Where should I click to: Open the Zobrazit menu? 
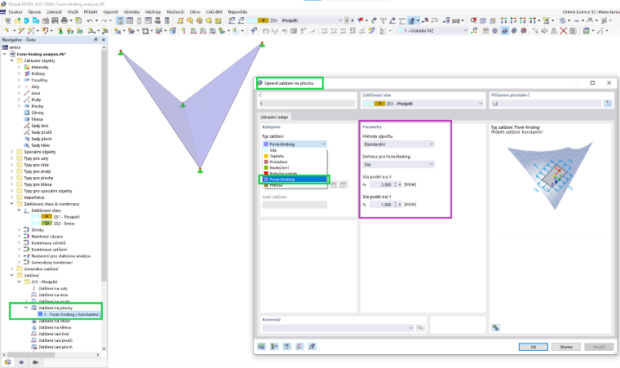click(54, 12)
